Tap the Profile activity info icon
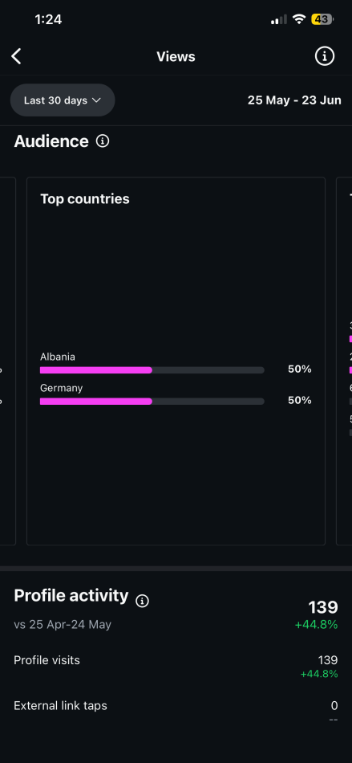Viewport: 352px width, 763px height. pos(142,601)
